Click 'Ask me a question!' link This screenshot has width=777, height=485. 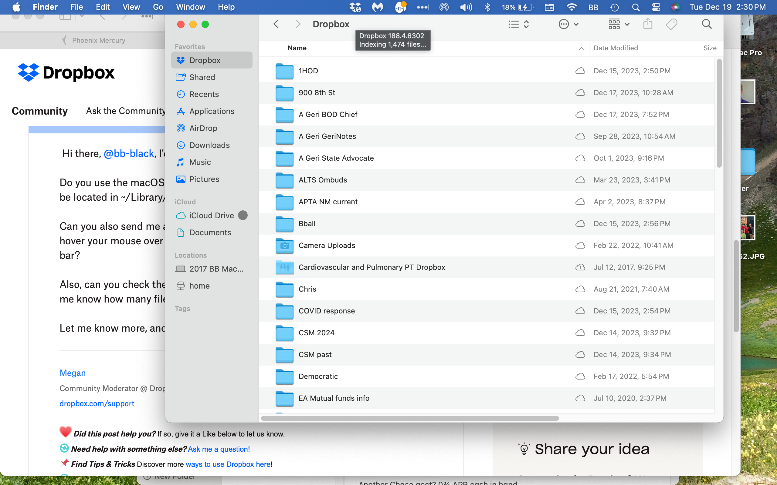point(219,449)
